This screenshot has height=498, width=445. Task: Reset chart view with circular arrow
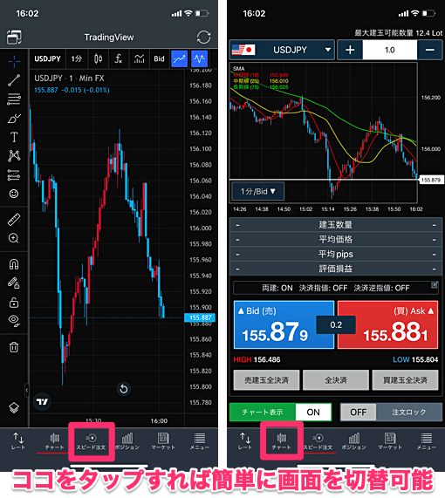pos(124,389)
